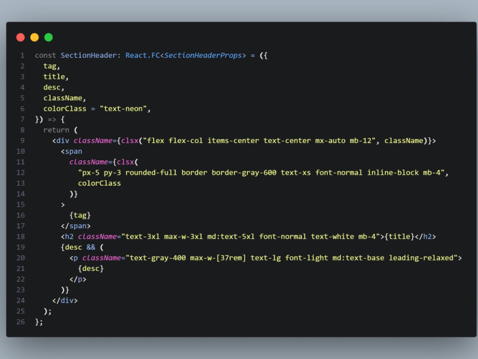Viewport: 478px width, 359px height.
Task: Click the {title} expression in the h2
Action: click(399, 236)
